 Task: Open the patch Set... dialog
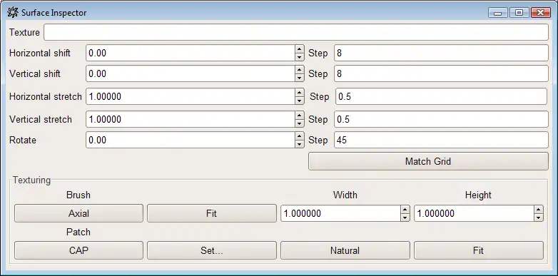click(x=212, y=250)
